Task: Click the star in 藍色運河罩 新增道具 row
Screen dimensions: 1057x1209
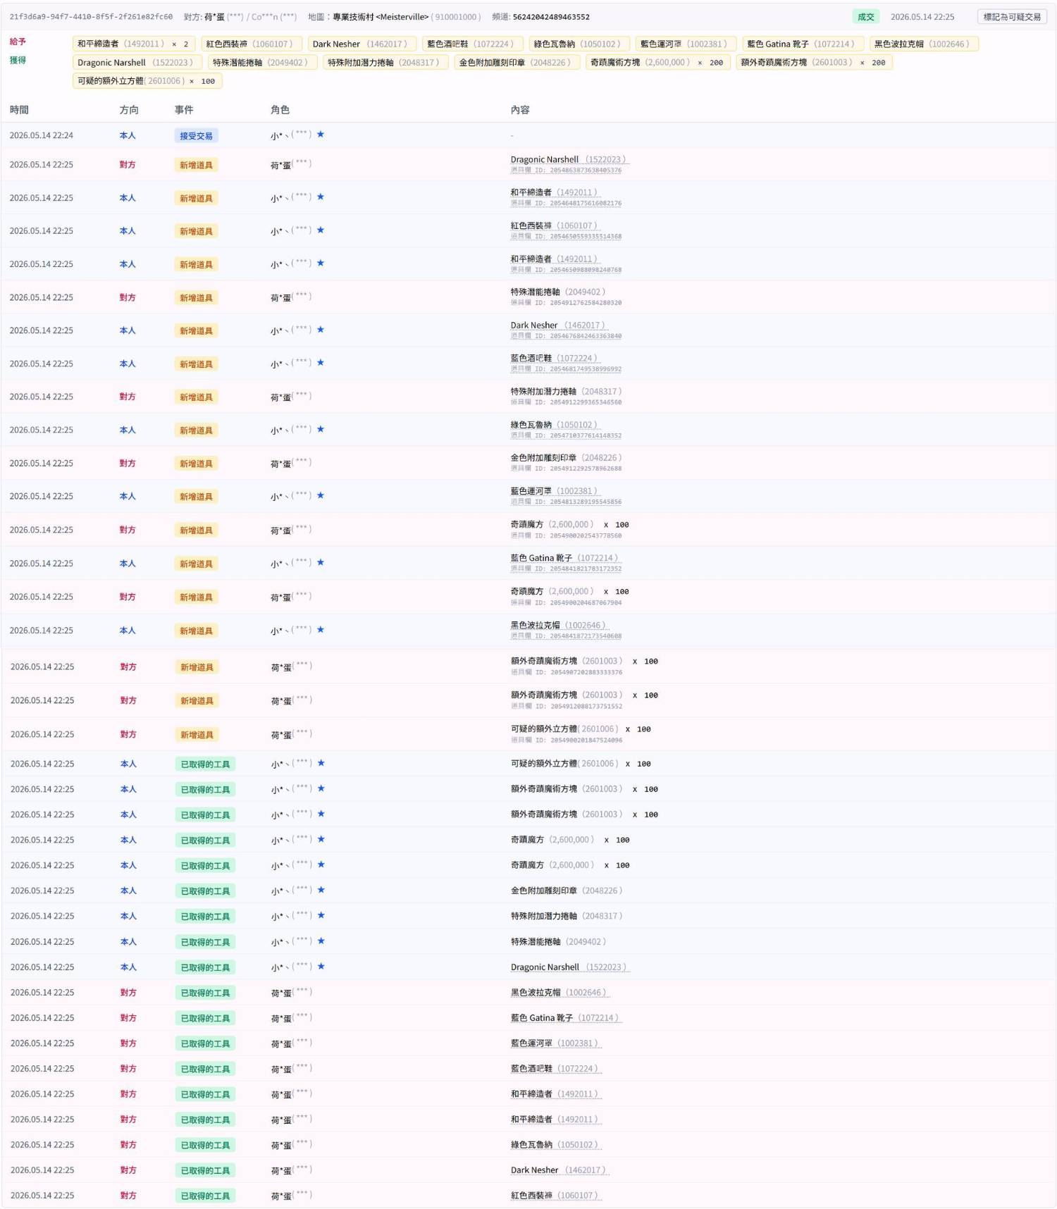Action: [x=321, y=495]
